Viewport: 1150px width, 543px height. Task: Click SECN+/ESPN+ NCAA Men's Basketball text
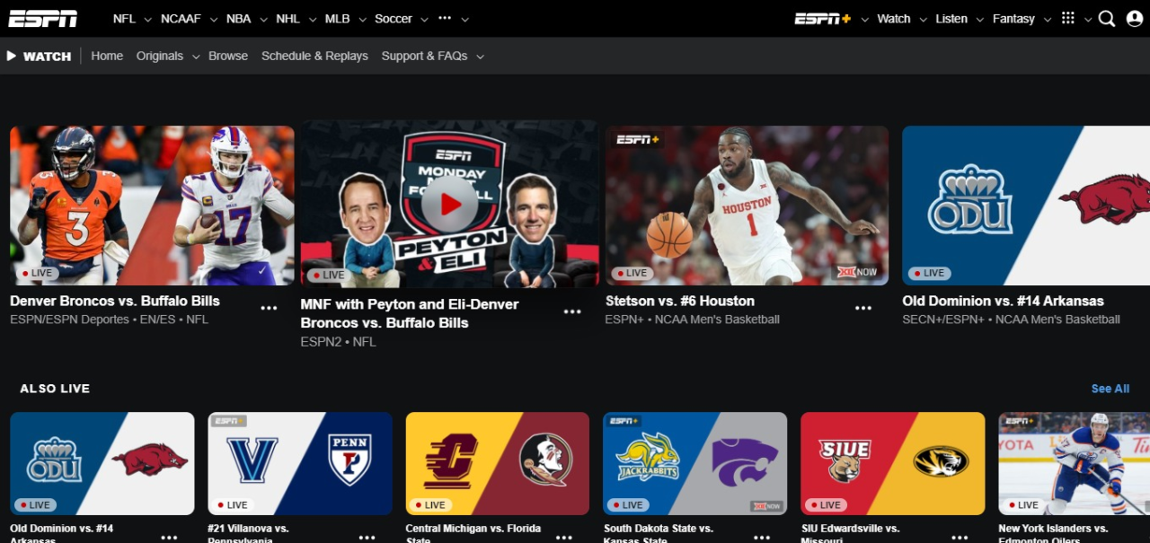tap(1012, 320)
